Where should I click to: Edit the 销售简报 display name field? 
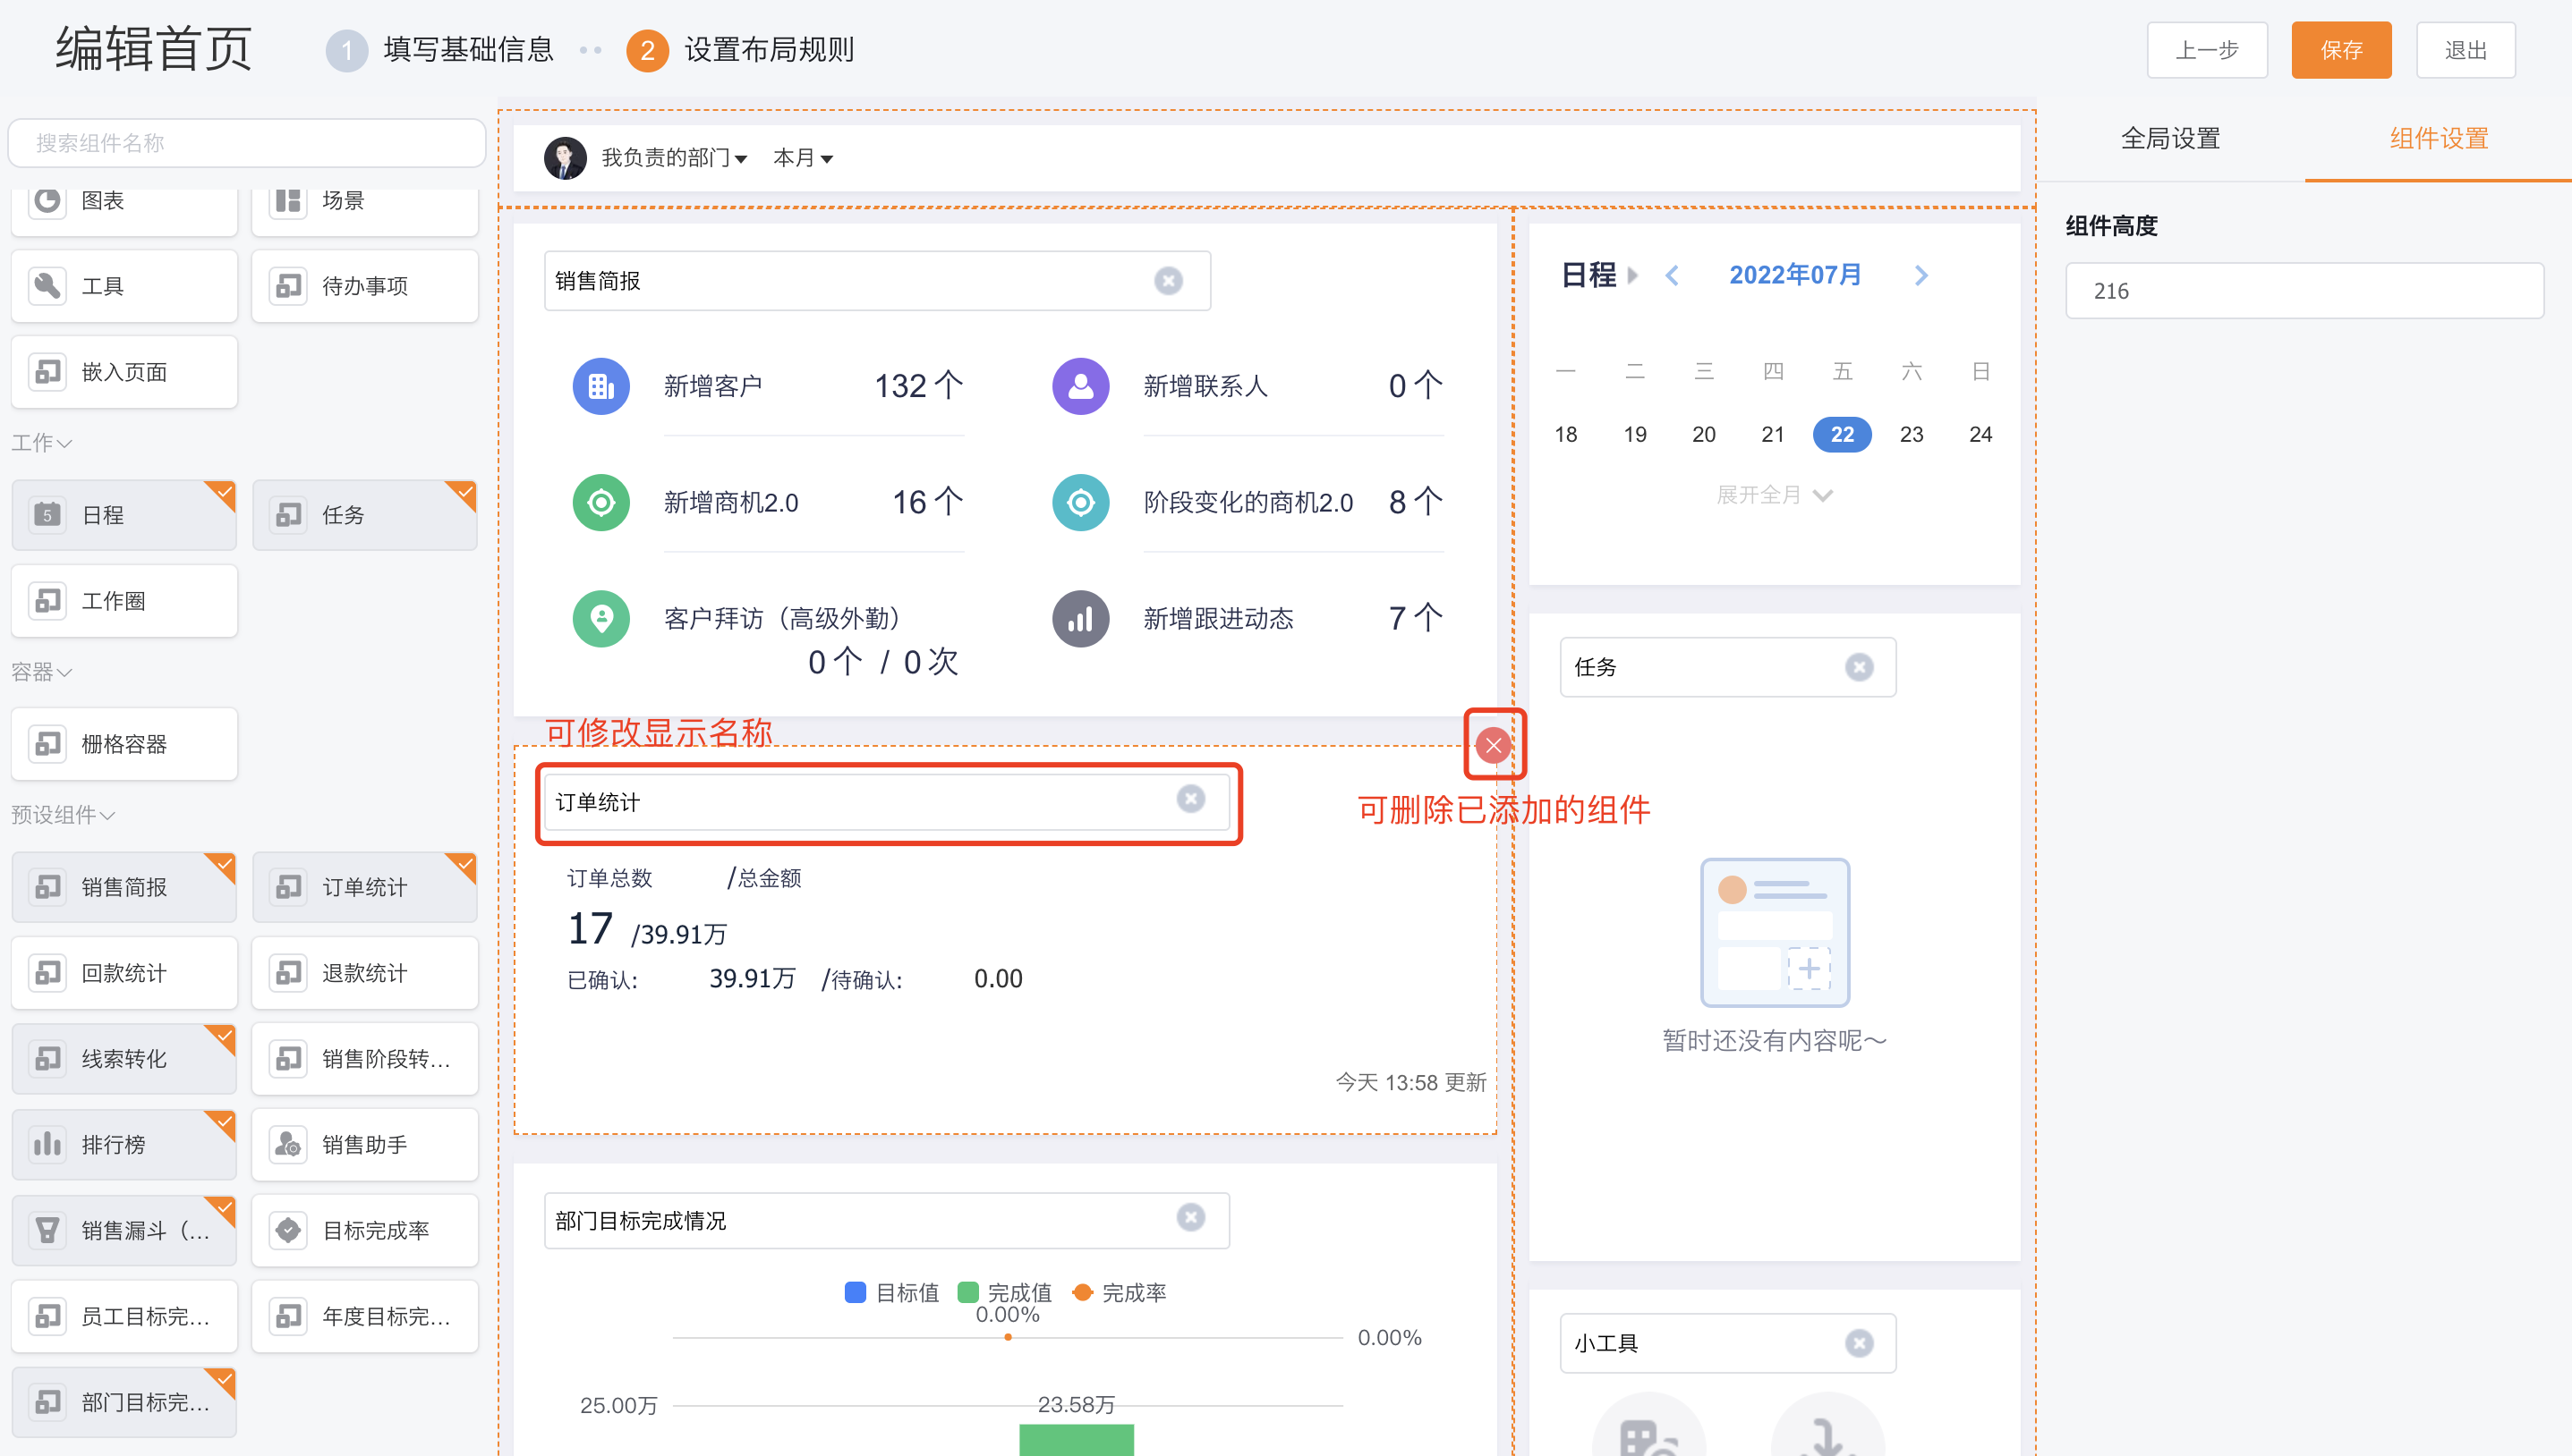pyautogui.click(x=877, y=281)
